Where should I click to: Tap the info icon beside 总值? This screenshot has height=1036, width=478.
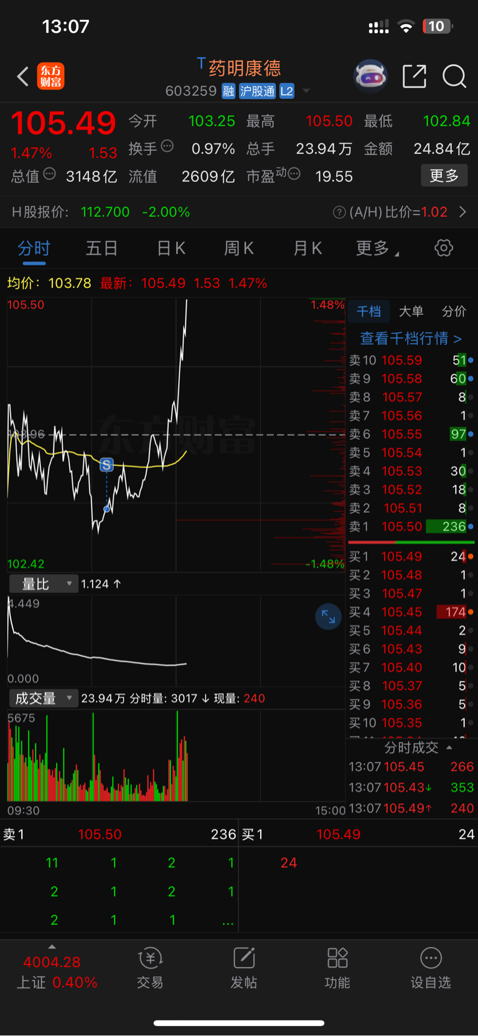tap(50, 174)
